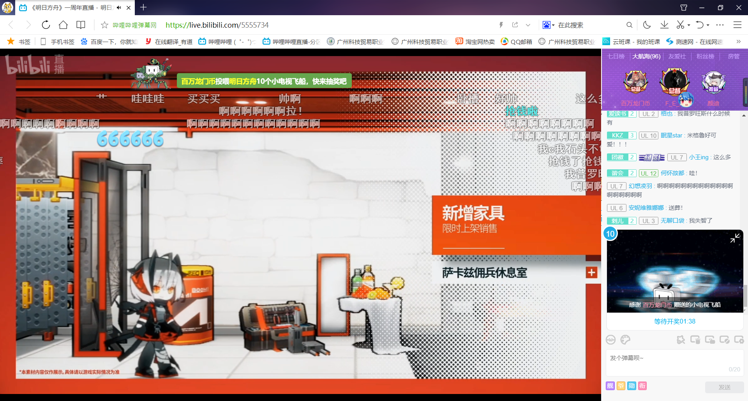This screenshot has height=401, width=748.
Task: Switch to the 房管 tab
Action: [734, 56]
